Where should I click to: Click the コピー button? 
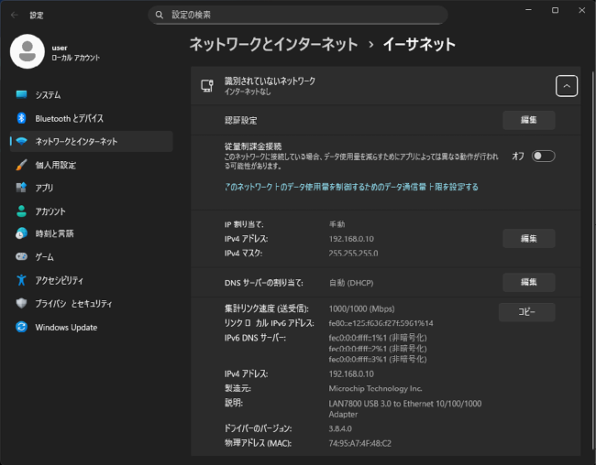pos(527,312)
